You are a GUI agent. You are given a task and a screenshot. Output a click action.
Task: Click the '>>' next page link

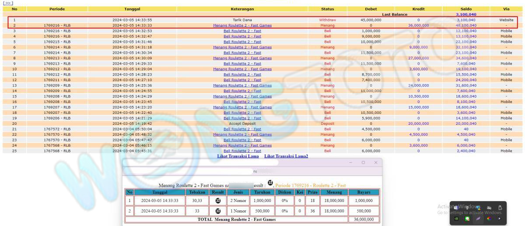[x=8, y=3]
